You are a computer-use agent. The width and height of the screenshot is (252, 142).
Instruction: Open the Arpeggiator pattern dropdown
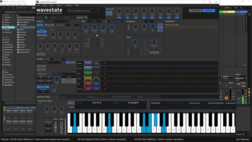[149, 21]
